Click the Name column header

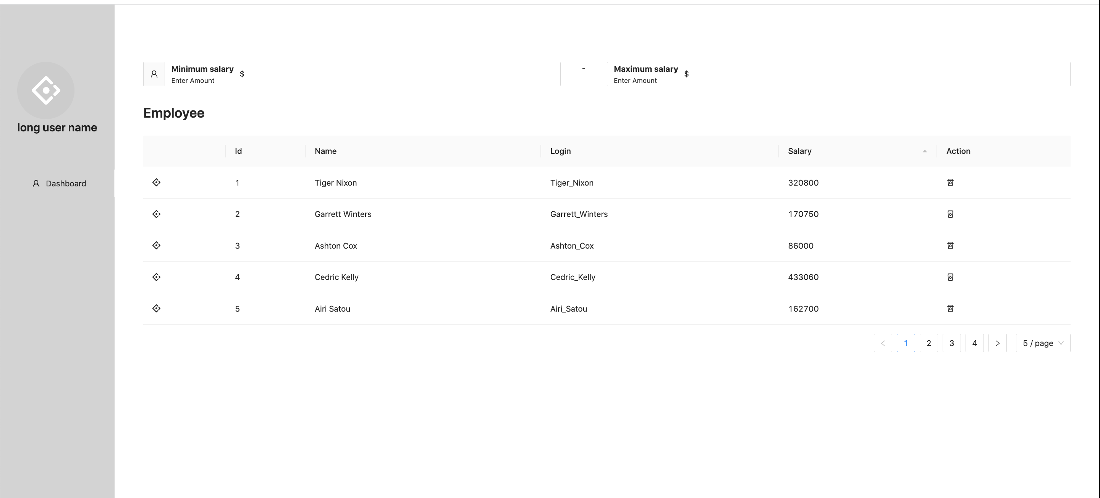[325, 151]
